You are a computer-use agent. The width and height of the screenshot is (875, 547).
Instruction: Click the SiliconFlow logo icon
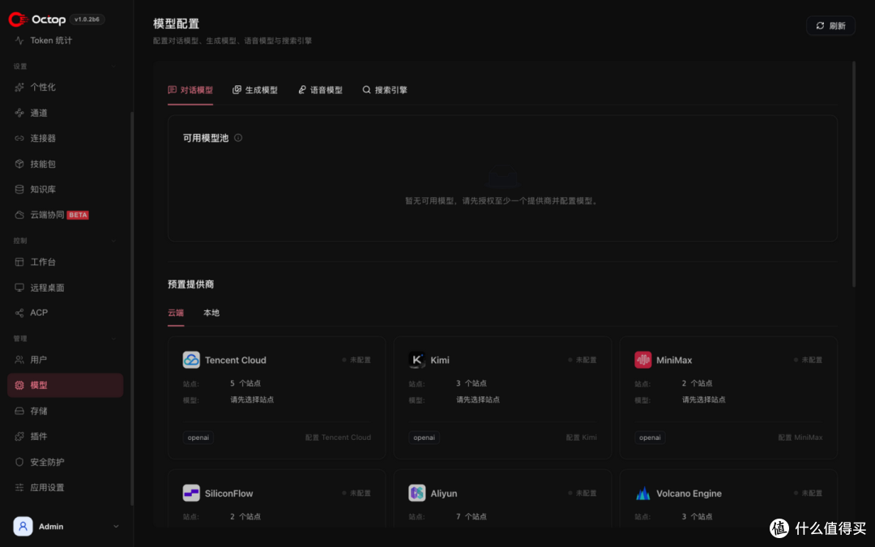(x=191, y=494)
